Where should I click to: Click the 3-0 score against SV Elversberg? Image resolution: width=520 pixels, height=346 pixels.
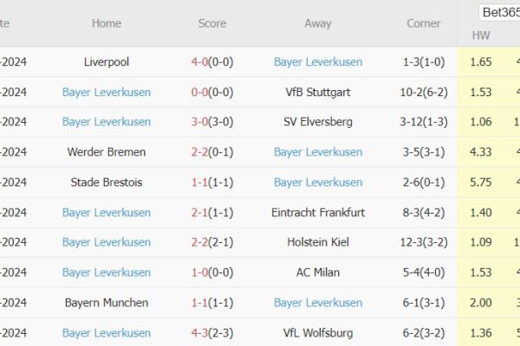(x=212, y=122)
